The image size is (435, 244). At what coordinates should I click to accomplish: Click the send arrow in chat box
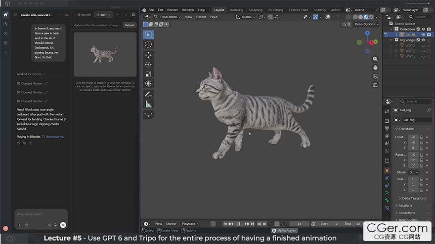click(63, 225)
